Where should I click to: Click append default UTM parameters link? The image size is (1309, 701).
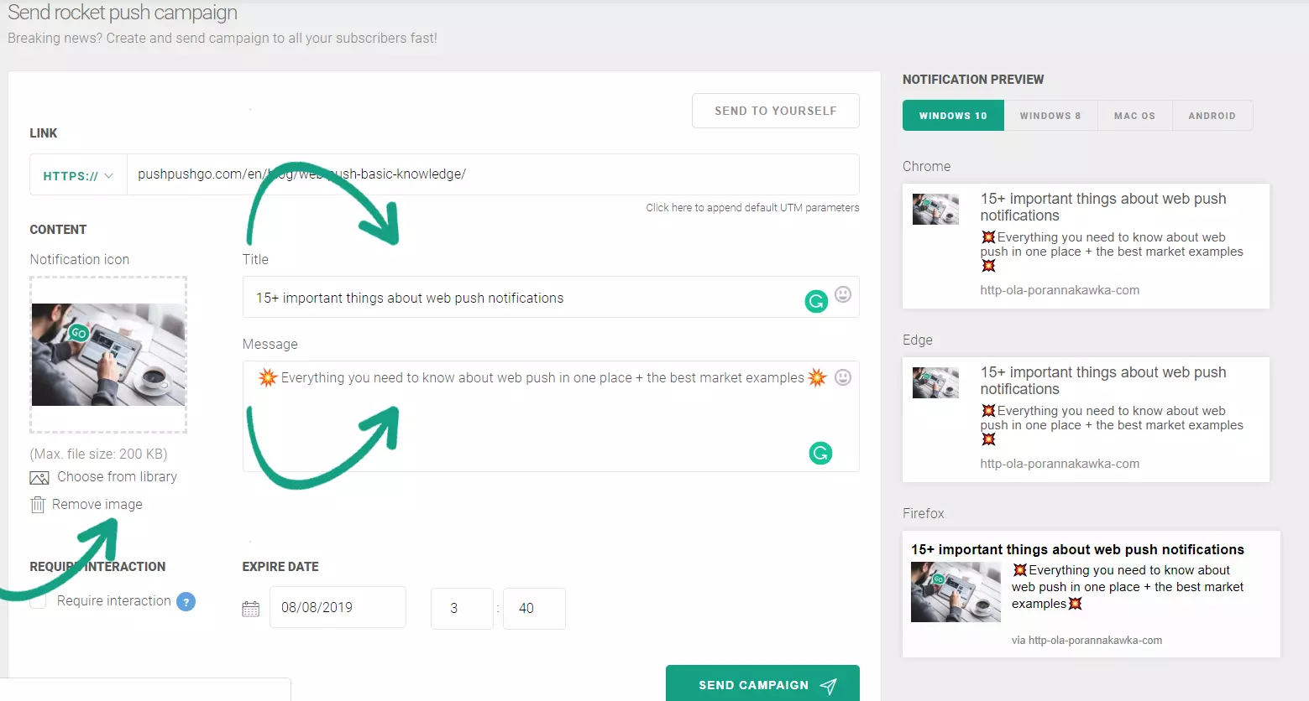752,208
